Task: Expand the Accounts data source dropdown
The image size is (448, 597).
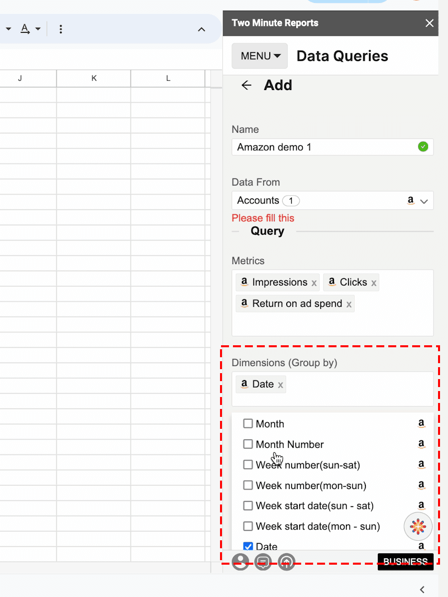Action: (x=424, y=201)
